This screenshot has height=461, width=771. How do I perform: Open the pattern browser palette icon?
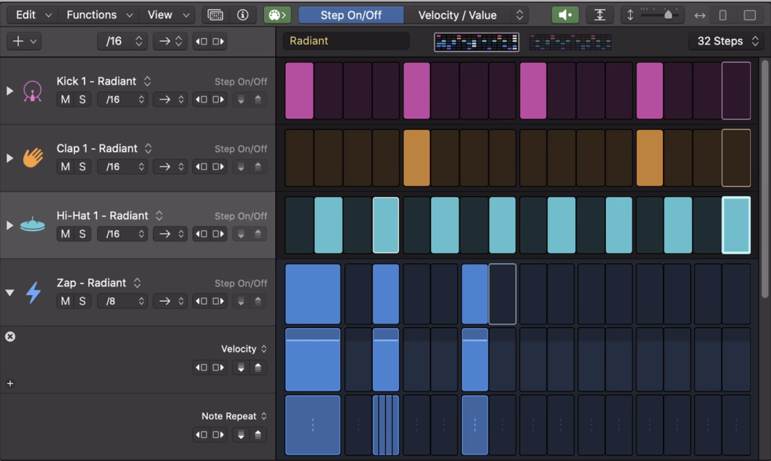(278, 15)
